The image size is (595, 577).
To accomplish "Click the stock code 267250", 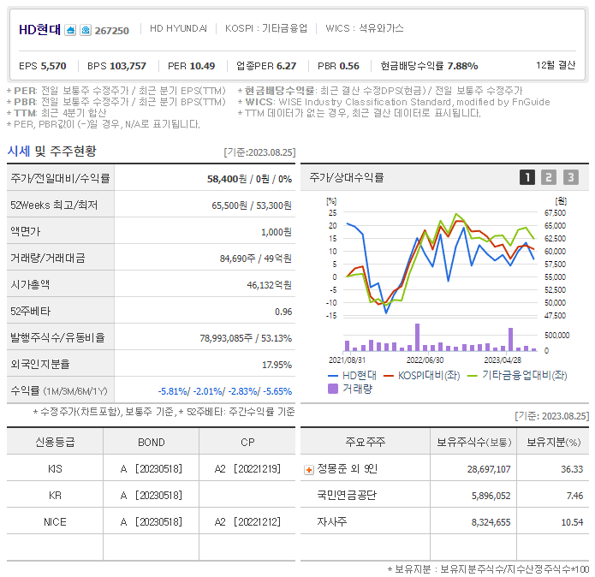I will 112,31.
